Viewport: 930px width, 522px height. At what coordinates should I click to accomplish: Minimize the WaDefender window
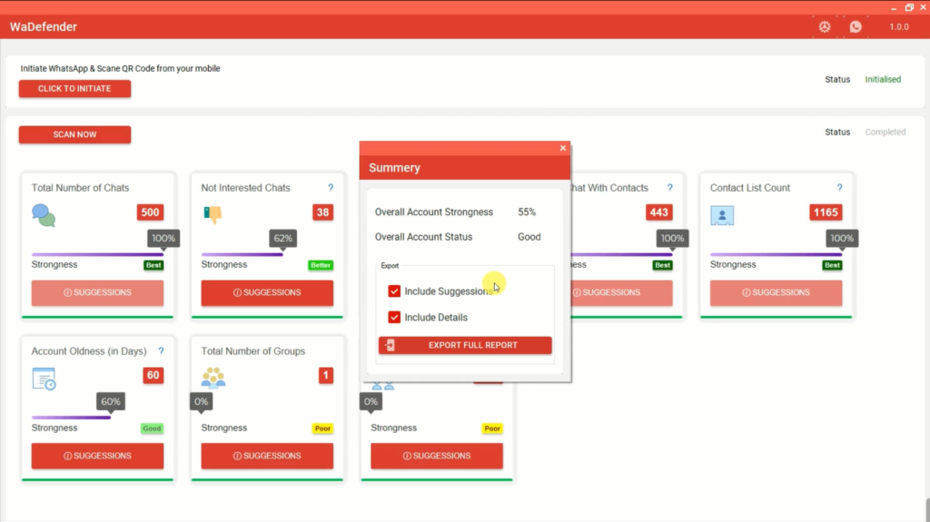tap(894, 7)
